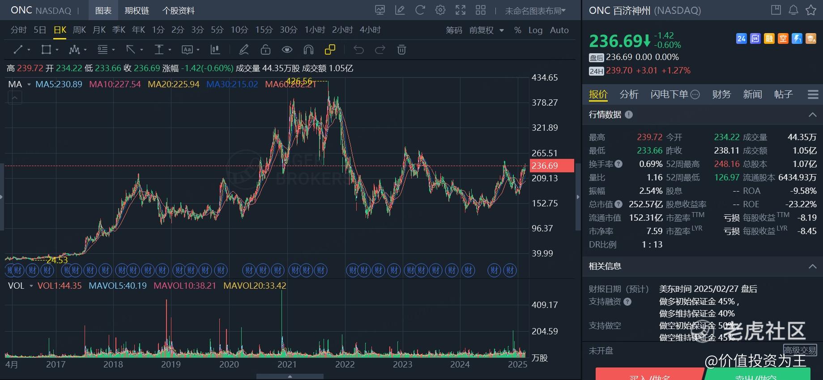Select the 分时 intraday period

click(19, 30)
